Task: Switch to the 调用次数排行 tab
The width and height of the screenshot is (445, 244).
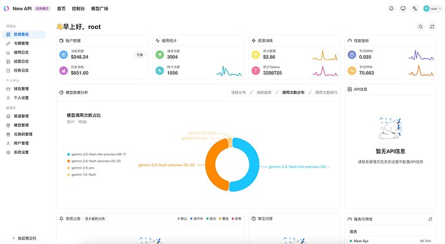Action: pos(326,93)
